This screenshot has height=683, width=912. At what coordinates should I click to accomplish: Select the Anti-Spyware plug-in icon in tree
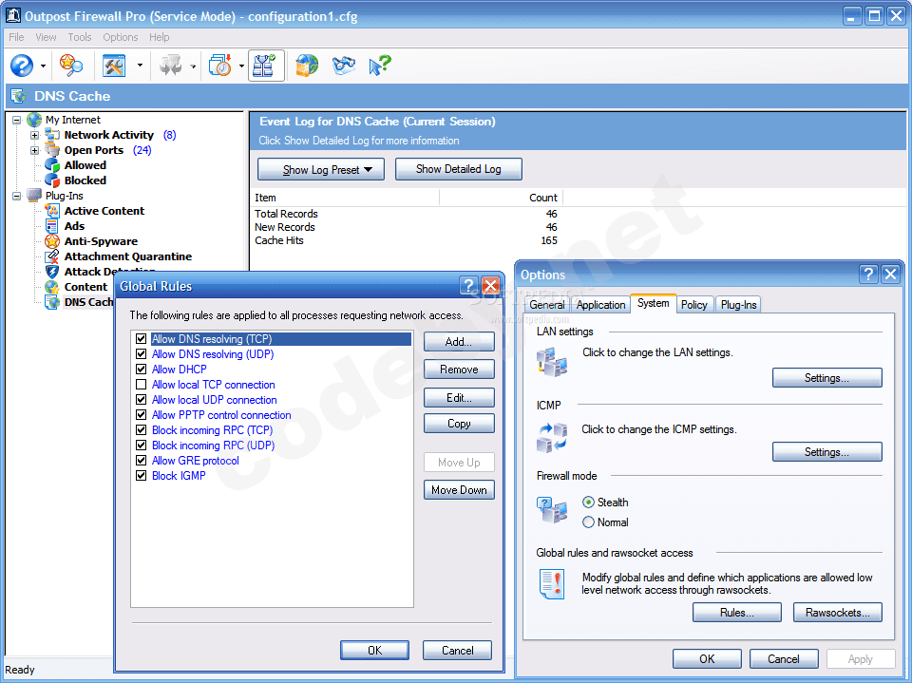click(51, 241)
